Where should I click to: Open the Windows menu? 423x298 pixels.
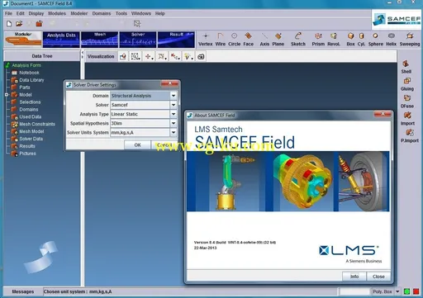click(141, 13)
